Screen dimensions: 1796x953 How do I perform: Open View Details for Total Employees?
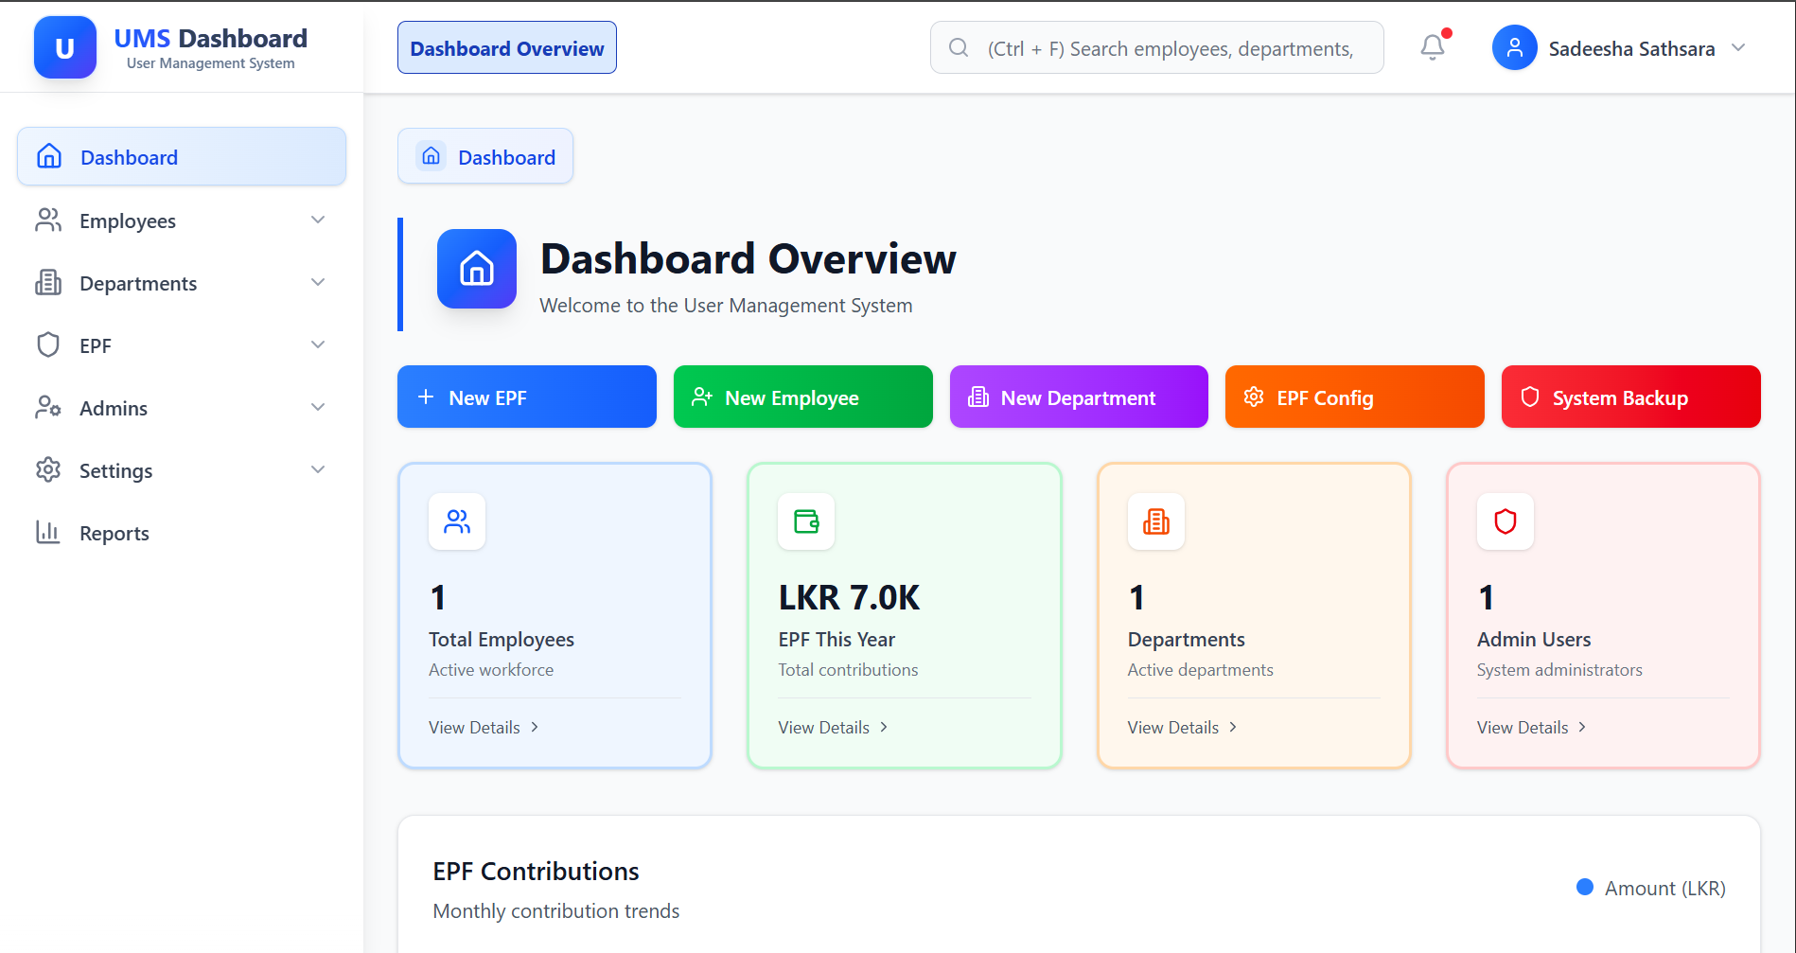coord(484,727)
